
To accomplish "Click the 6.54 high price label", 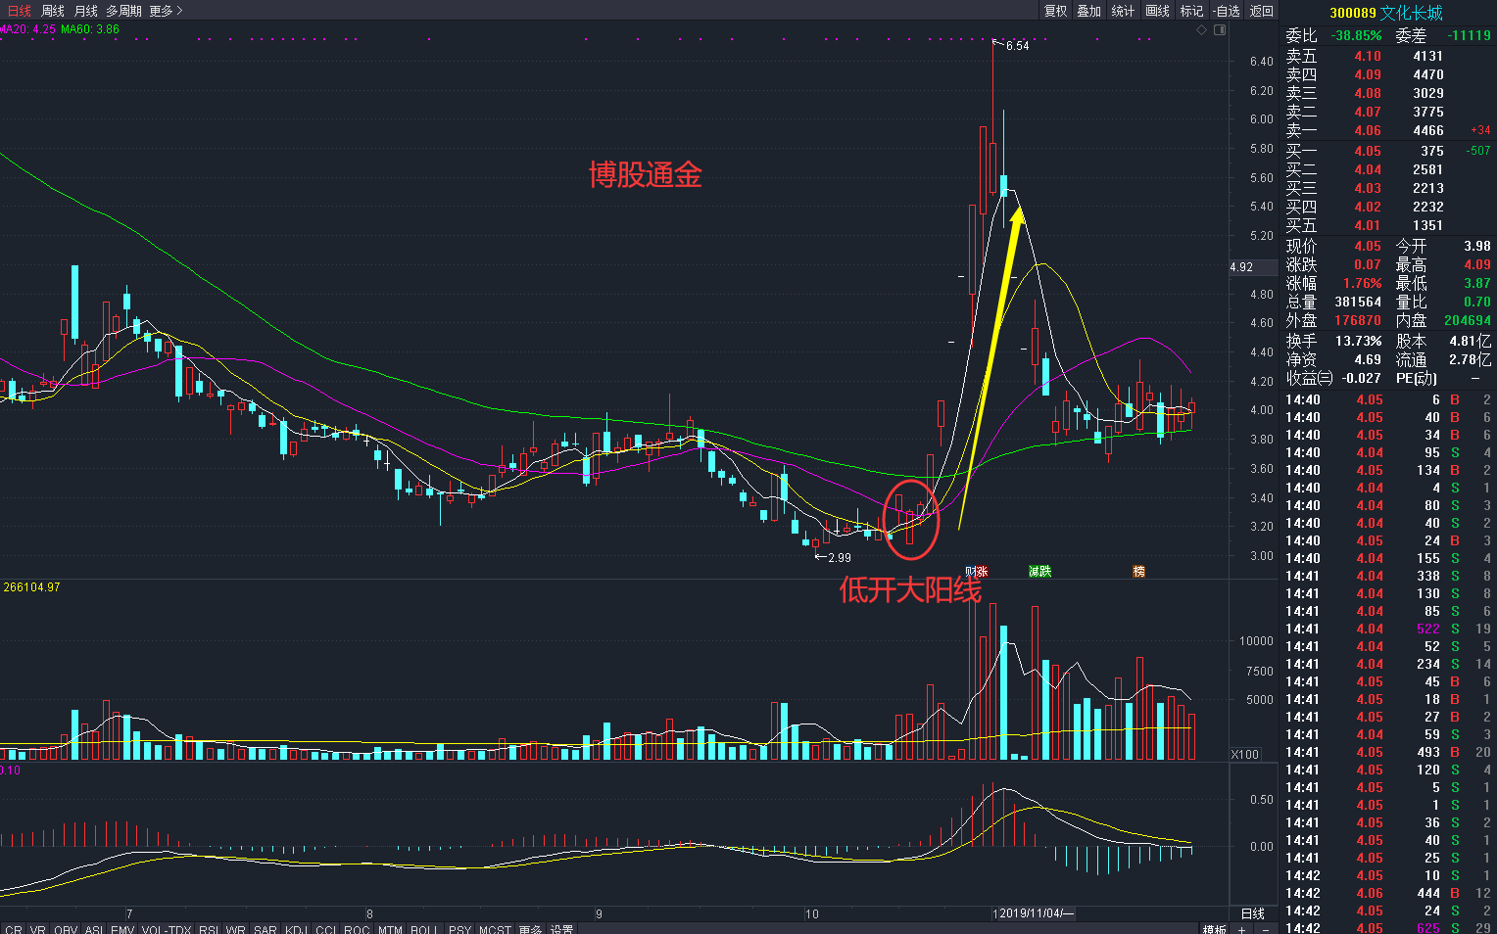I will (x=1017, y=46).
